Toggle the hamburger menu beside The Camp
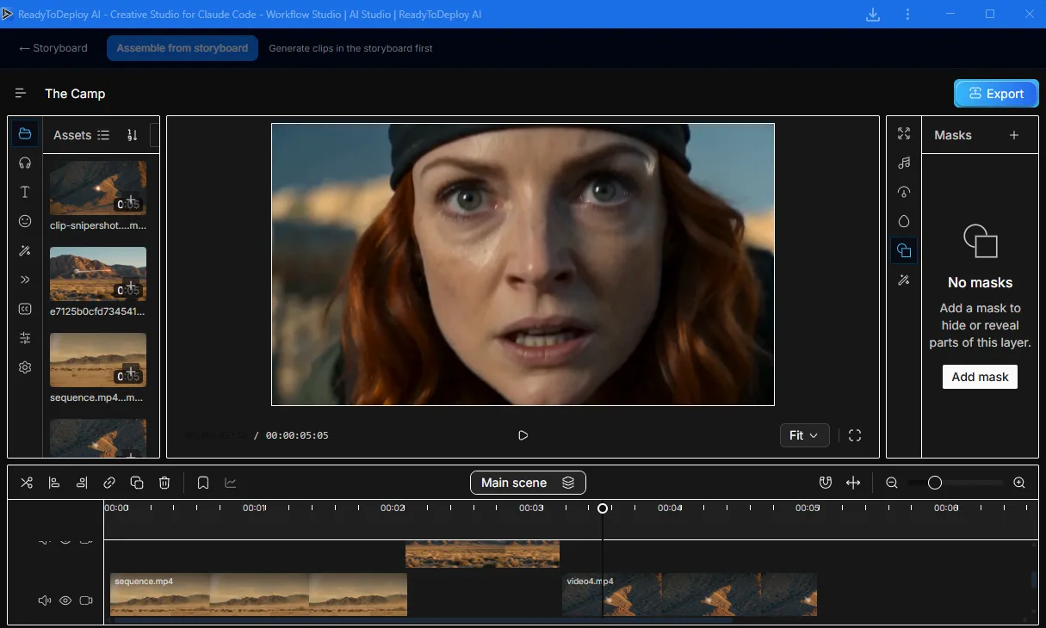1046x628 pixels. [21, 93]
